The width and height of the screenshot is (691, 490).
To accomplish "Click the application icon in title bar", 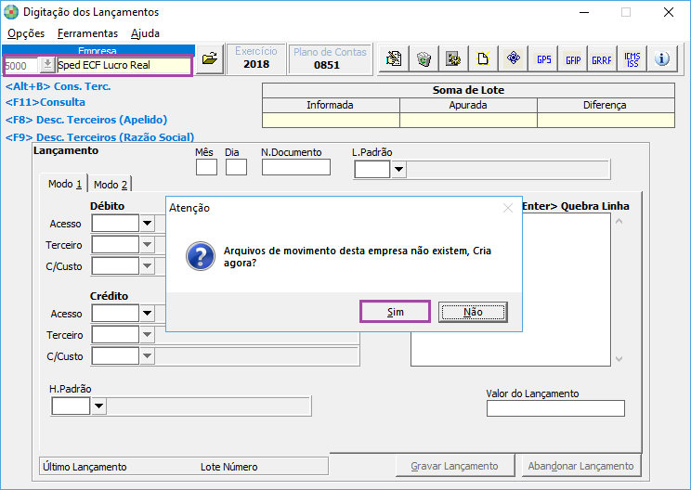I will (x=11, y=12).
